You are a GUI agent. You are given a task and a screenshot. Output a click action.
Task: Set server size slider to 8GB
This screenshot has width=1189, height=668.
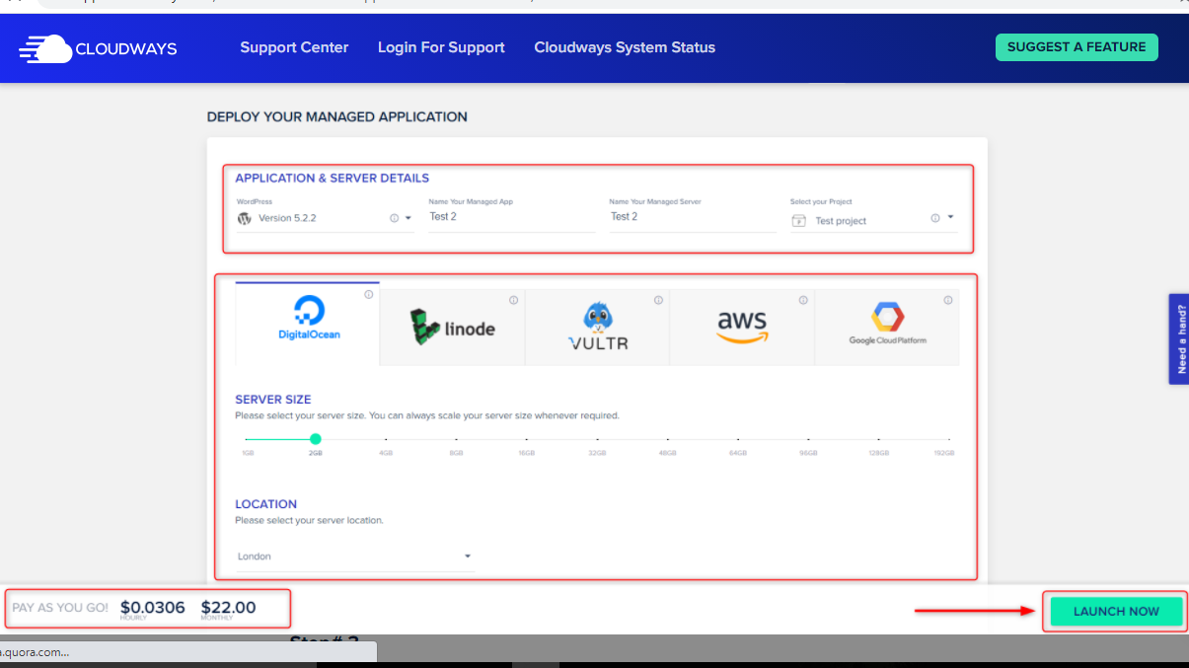click(456, 439)
